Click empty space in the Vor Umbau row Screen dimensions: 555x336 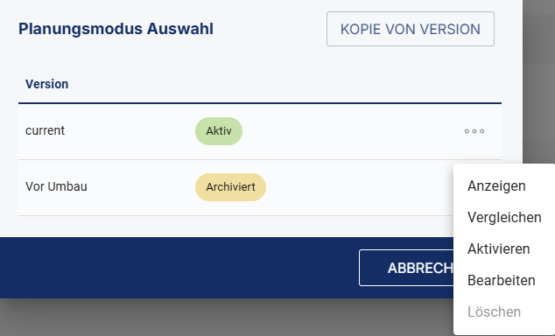point(354,187)
